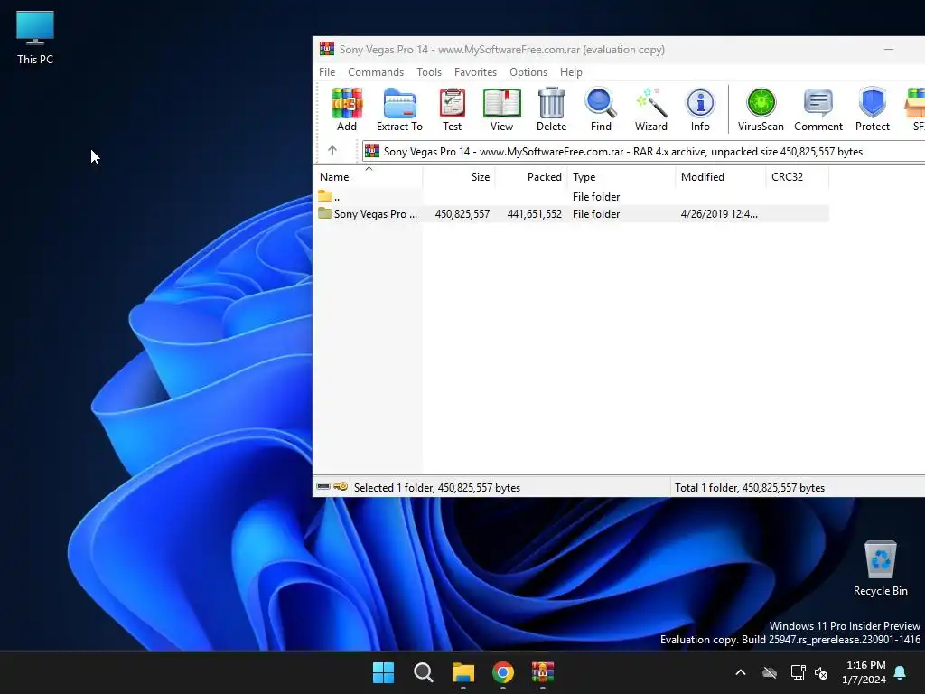This screenshot has height=694, width=925.
Task: Select the parent folder '..' row
Action: (571, 196)
